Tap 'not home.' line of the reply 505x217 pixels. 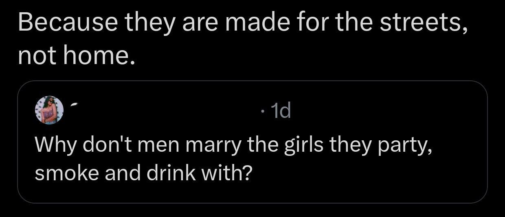click(x=76, y=57)
